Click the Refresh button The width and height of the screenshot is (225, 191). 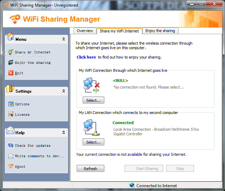[x=90, y=168]
